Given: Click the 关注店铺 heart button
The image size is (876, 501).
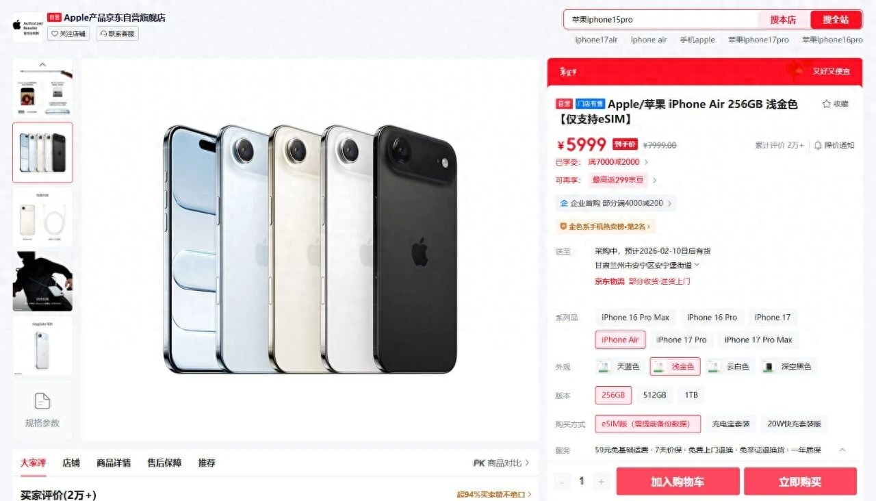Looking at the screenshot, I should click(68, 34).
